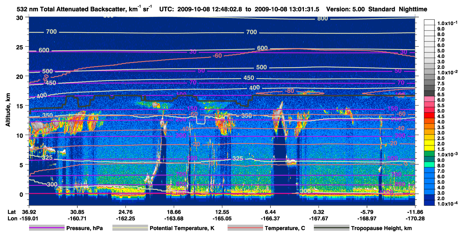Click longitude value -166.37
This screenshot has width=461, height=236.
[270, 218]
